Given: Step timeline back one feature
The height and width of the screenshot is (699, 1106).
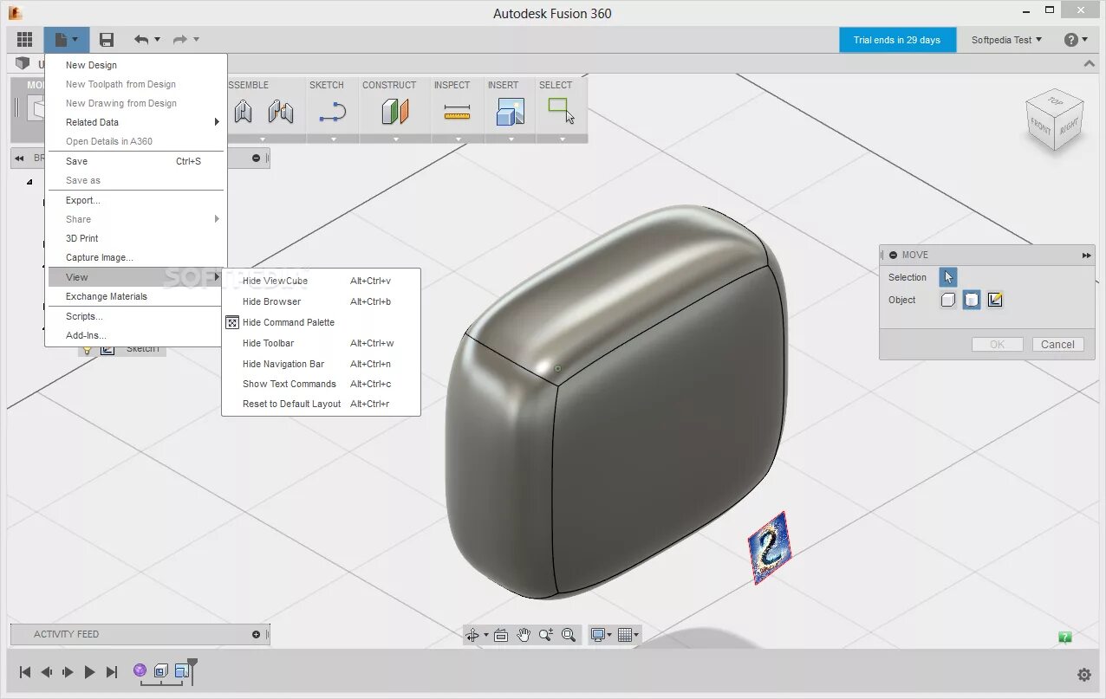Looking at the screenshot, I should click(x=46, y=672).
